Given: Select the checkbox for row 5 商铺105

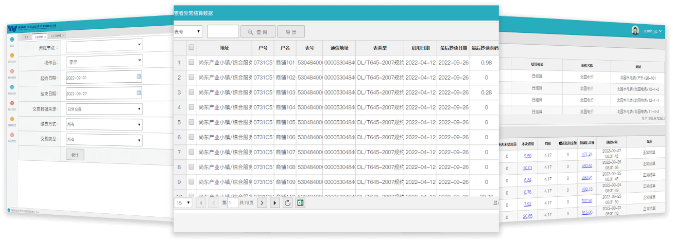Looking at the screenshot, I should (x=192, y=122).
